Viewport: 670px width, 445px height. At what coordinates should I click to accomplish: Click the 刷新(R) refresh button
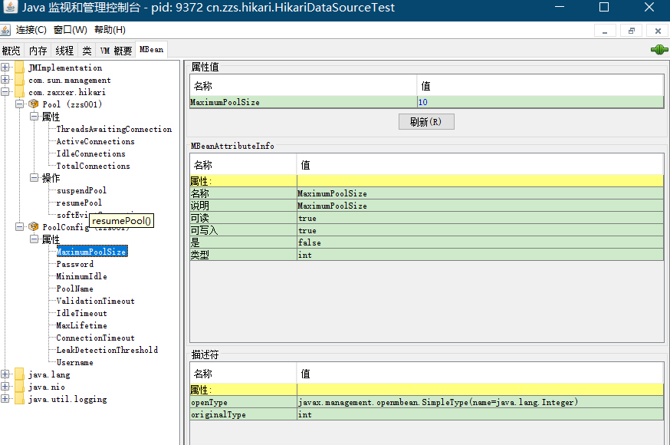coord(426,122)
